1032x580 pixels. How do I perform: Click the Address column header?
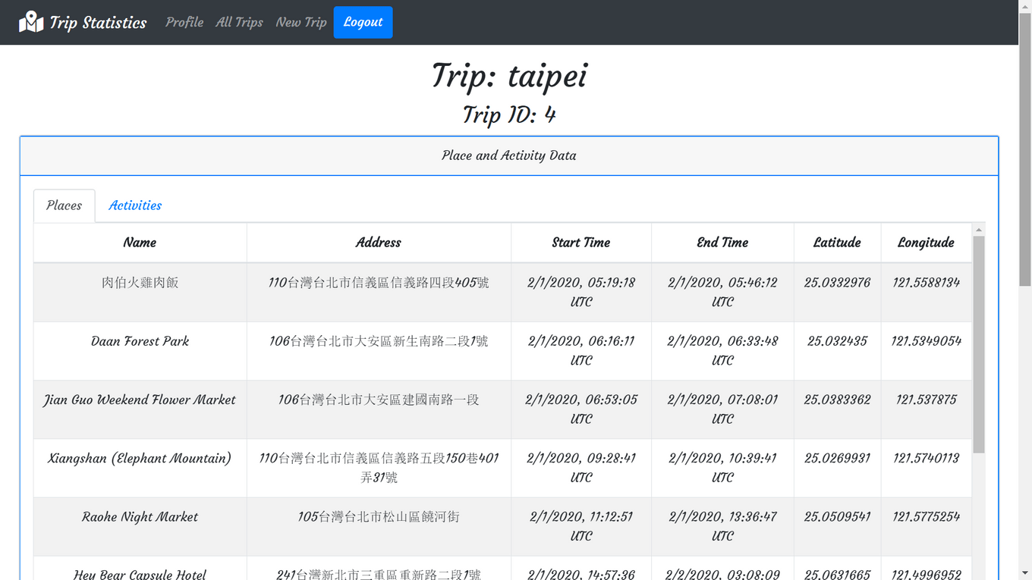click(379, 243)
